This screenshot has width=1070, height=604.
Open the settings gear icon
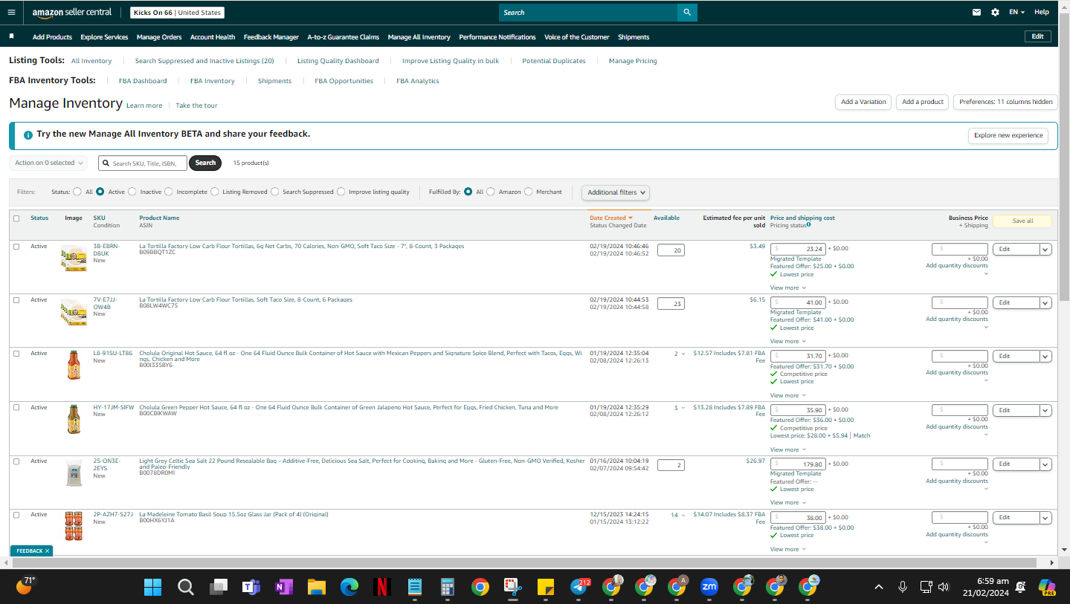pyautogui.click(x=995, y=12)
